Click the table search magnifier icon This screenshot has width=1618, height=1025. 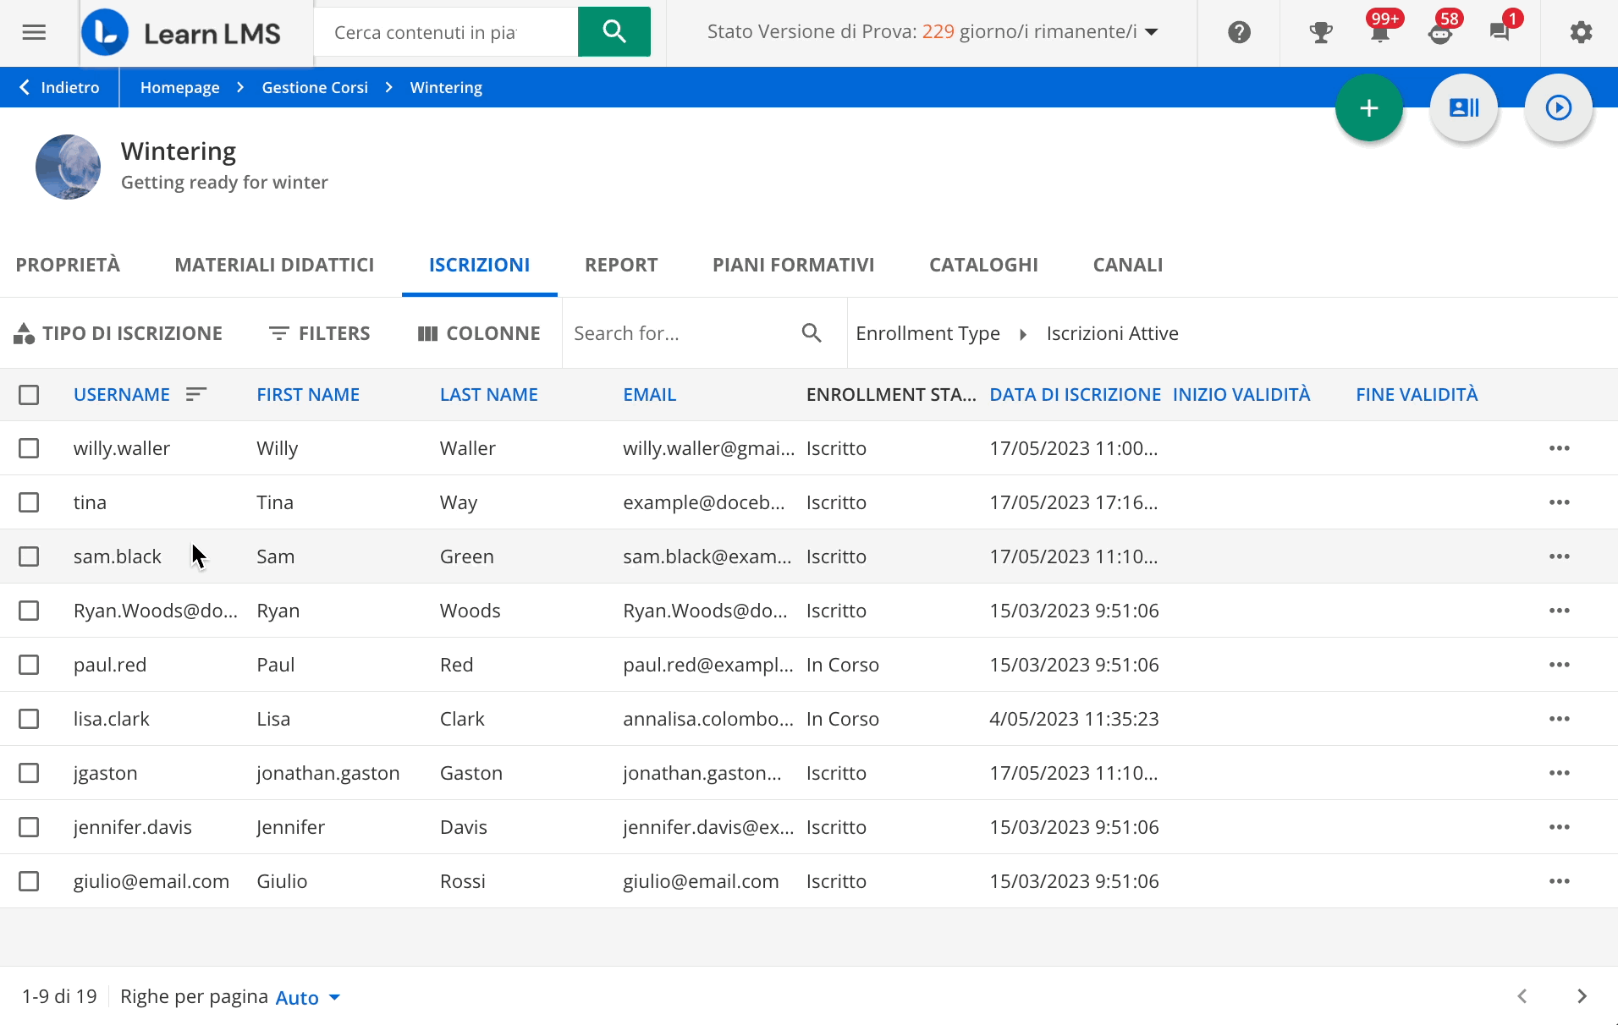tap(812, 333)
